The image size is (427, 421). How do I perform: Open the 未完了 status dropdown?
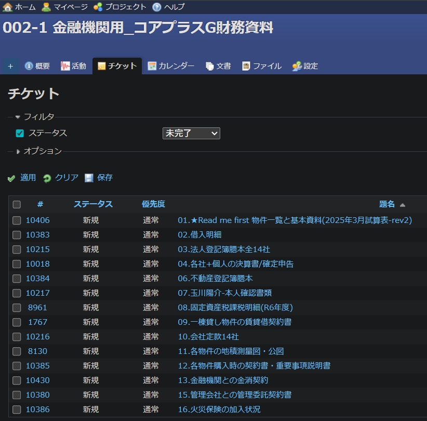tap(191, 133)
